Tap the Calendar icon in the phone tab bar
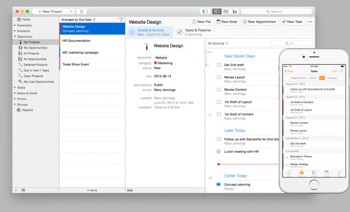This screenshot has width=350, height=212. [x=327, y=173]
